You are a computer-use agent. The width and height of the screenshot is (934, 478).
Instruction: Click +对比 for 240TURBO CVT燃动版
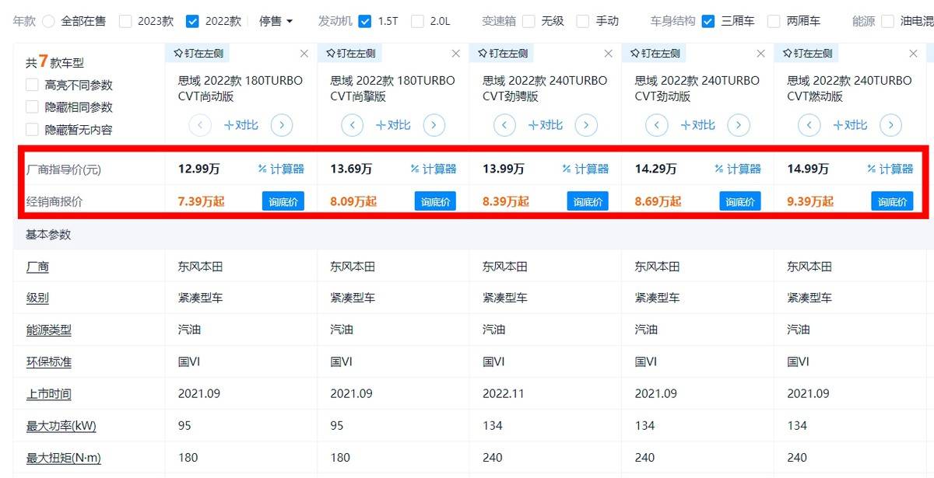[x=851, y=124]
